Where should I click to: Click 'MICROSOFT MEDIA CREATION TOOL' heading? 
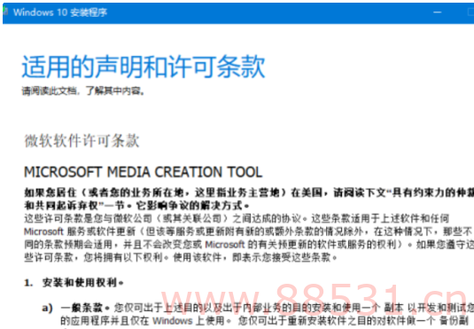point(143,172)
